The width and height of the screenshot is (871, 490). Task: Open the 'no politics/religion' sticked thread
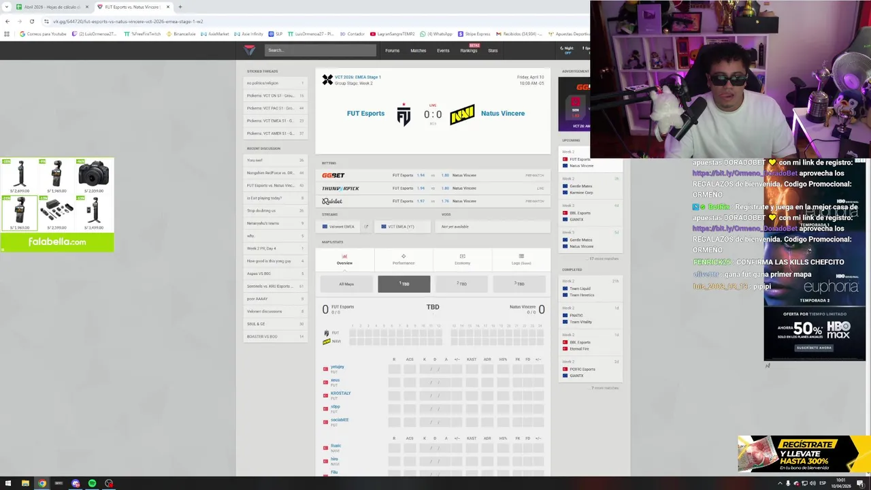276,83
